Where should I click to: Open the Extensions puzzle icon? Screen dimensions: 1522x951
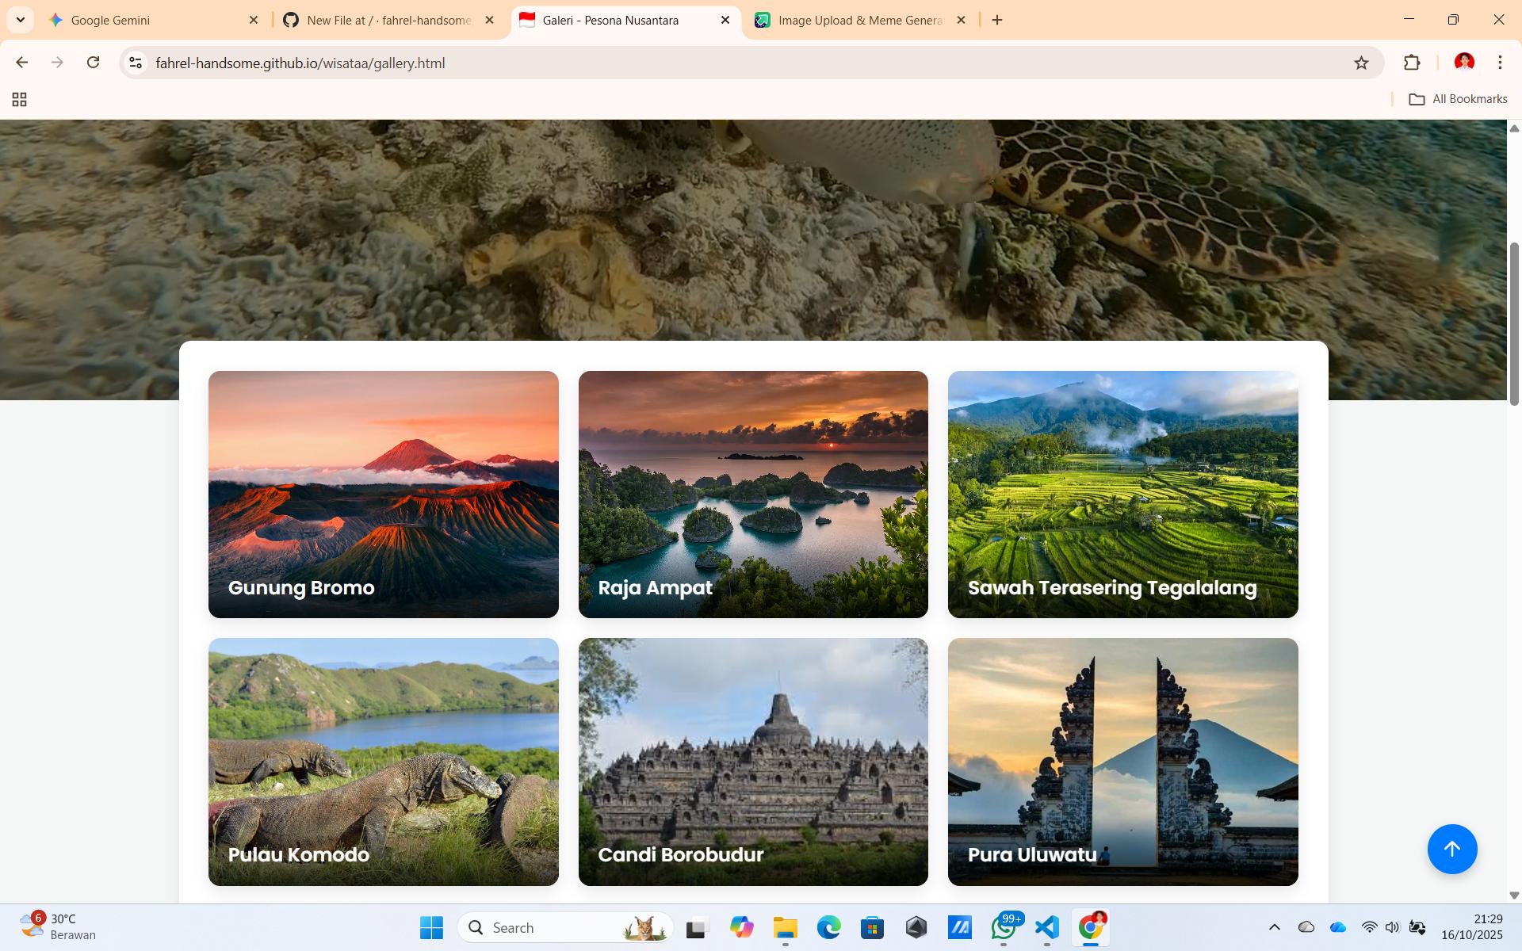click(1412, 63)
